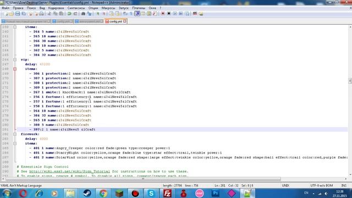Open Photoshop from the taskbar
Screen dimensions: 352x198
tap(216, 193)
